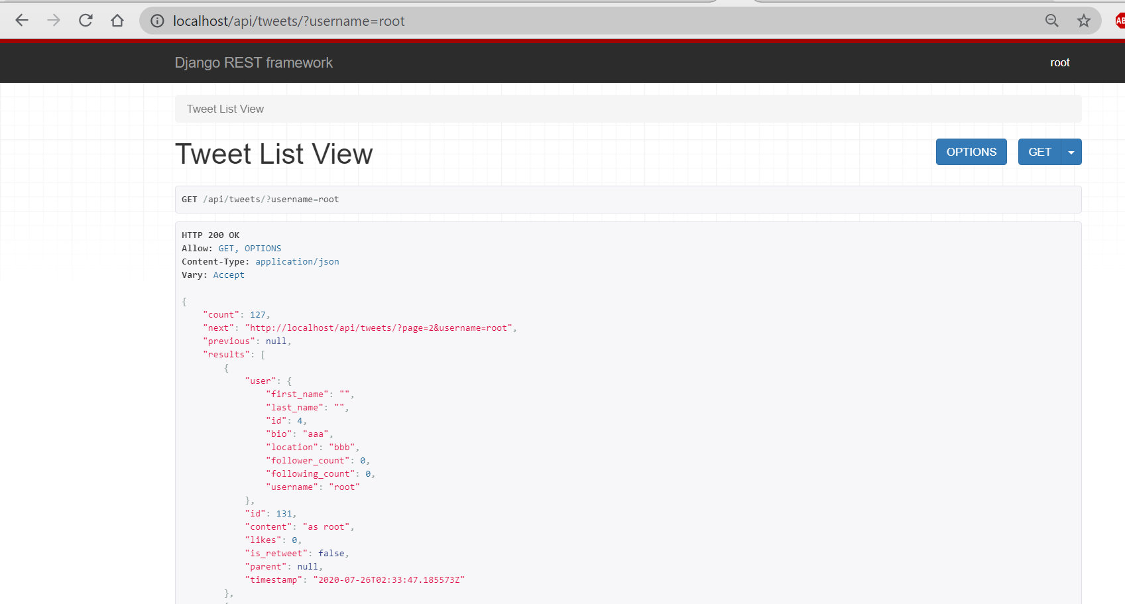Send an OPTIONS request
This screenshot has height=604, width=1125.
(x=971, y=152)
